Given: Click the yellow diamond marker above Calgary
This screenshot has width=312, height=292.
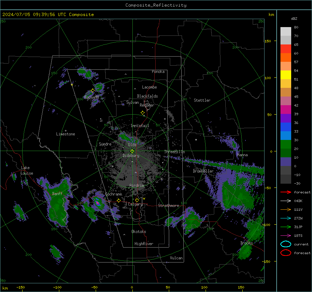Looking at the screenshot, I should (137, 200).
